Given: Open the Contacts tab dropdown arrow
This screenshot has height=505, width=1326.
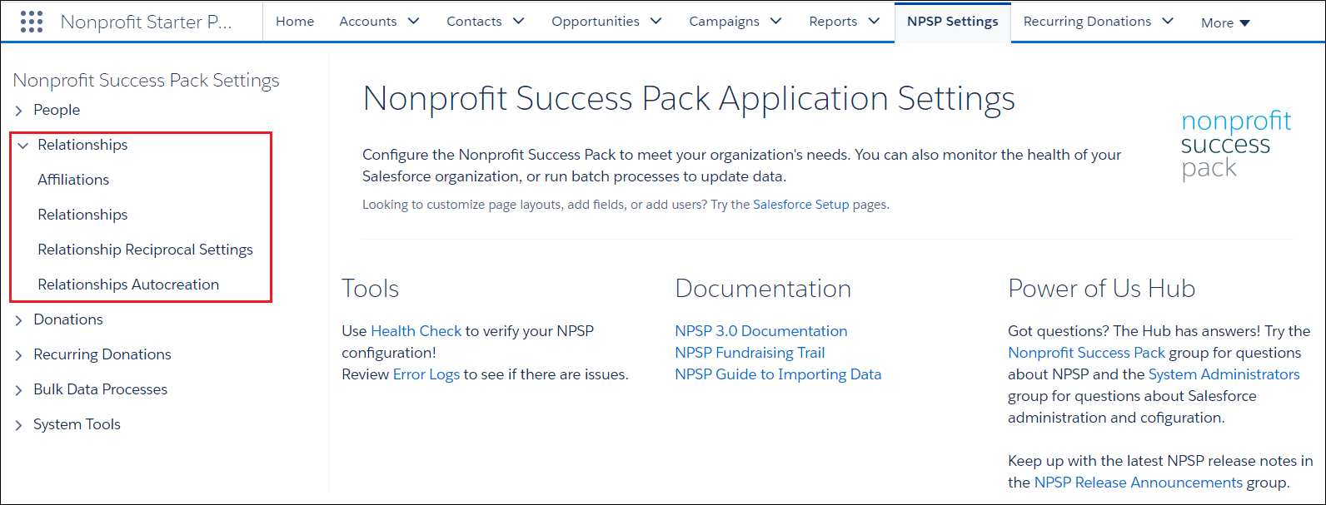Looking at the screenshot, I should pyautogui.click(x=519, y=22).
